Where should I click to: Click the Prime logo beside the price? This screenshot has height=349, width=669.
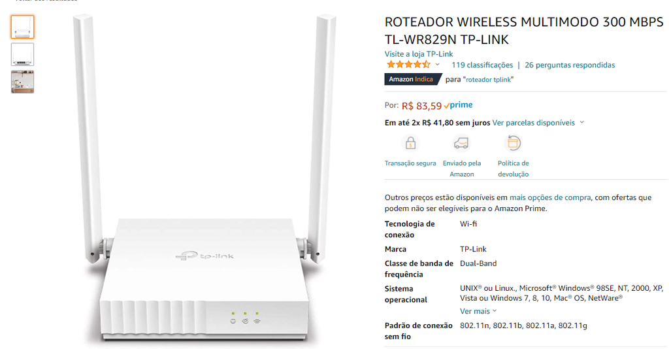pos(458,105)
